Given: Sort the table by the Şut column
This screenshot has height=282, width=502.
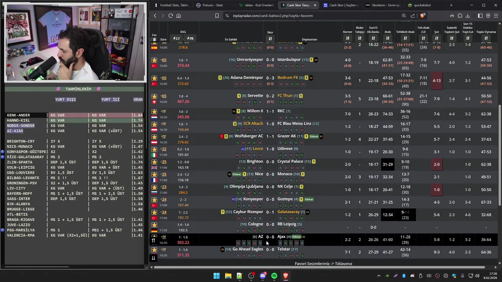Looking at the screenshot, I should tap(437, 38).
